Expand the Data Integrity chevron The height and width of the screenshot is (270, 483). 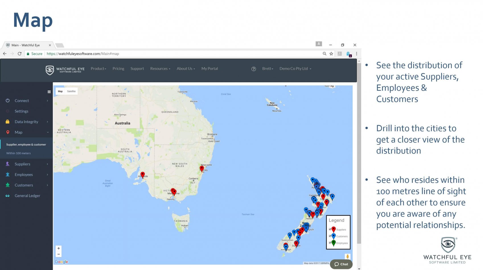pos(47,122)
